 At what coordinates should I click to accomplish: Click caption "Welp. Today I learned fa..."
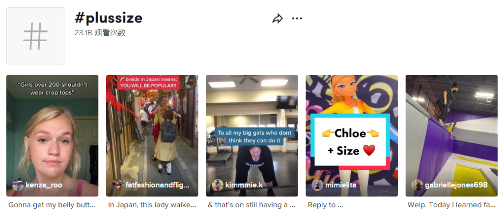click(451, 205)
